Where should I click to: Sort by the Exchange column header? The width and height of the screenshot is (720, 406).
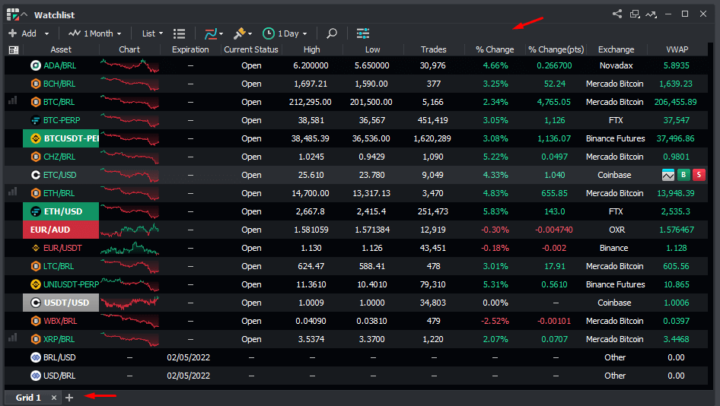616,49
